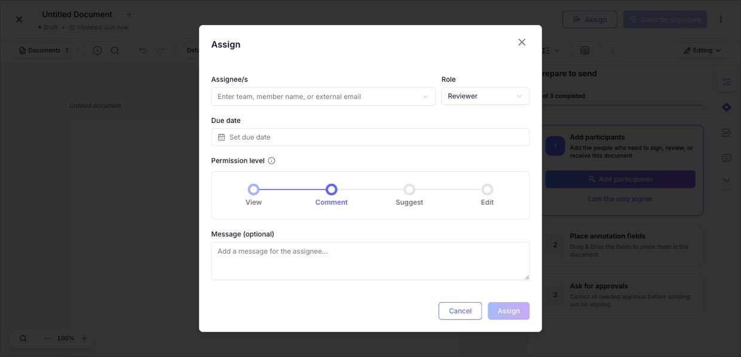Open the three-dot menu in top right
741x357 pixels.
721,19
